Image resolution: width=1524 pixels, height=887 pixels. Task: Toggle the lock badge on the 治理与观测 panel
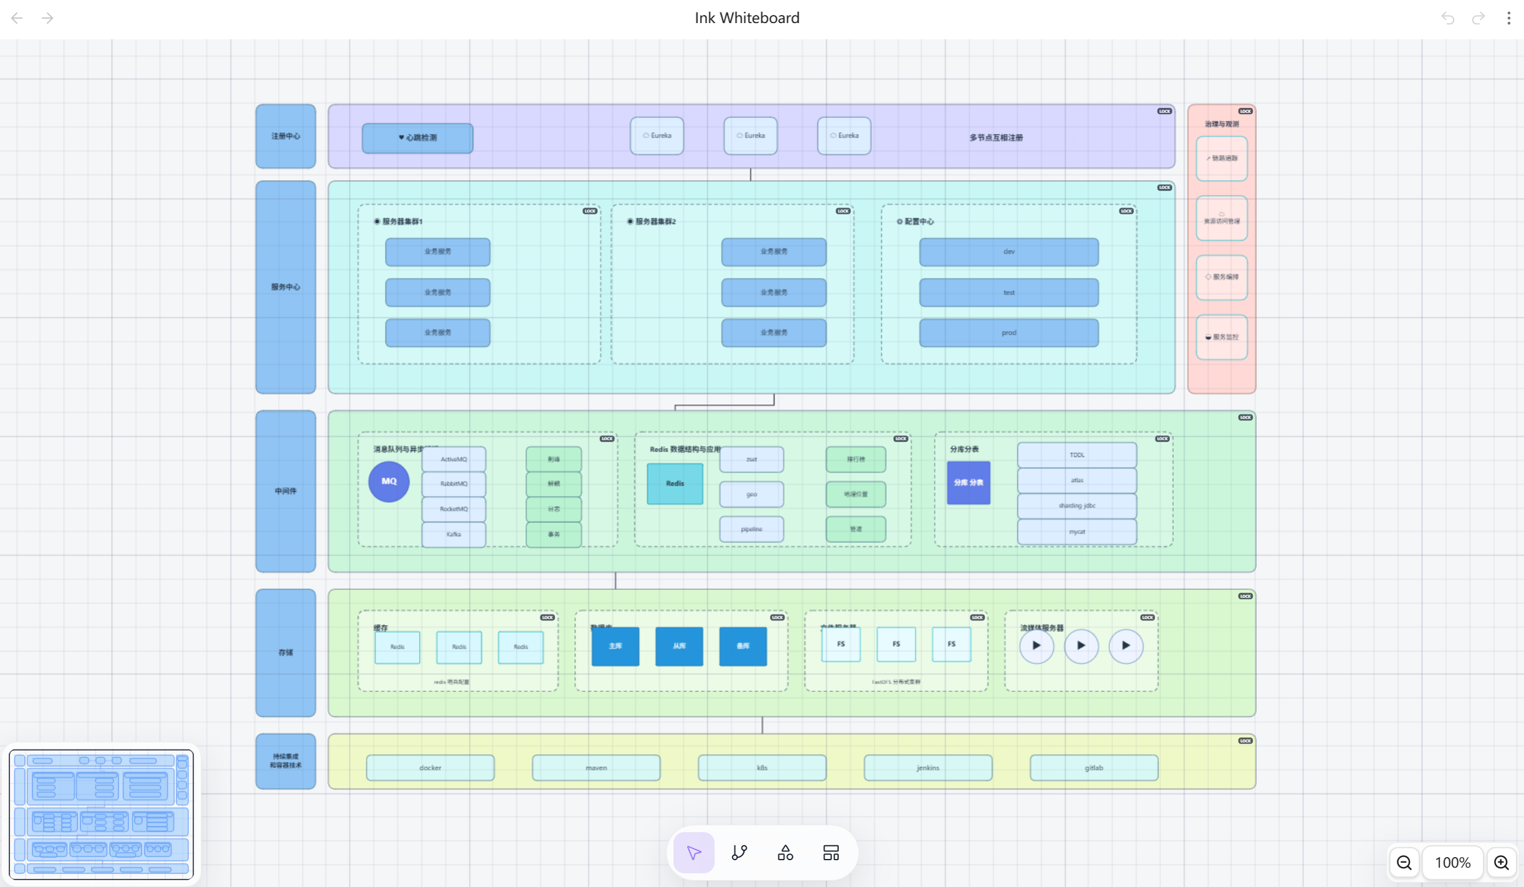pyautogui.click(x=1245, y=111)
